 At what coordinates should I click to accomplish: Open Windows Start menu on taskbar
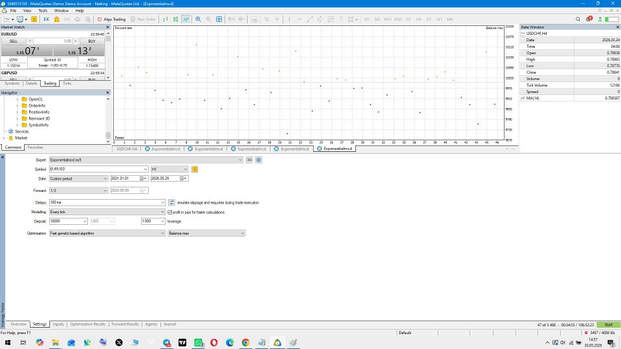click(x=8, y=343)
